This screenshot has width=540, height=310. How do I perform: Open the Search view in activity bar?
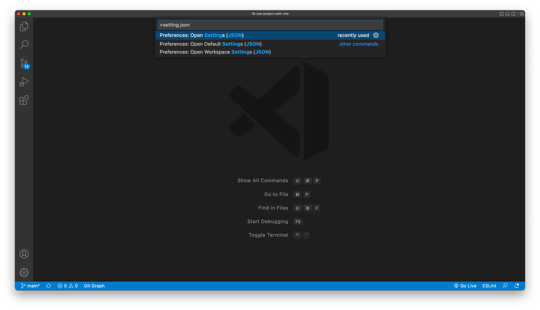(x=24, y=45)
